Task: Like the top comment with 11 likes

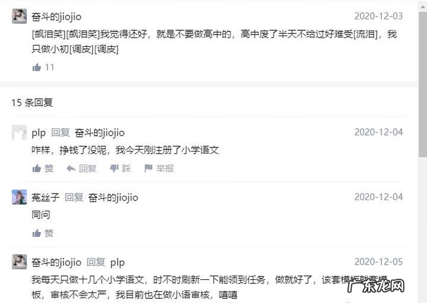Action: click(37, 67)
